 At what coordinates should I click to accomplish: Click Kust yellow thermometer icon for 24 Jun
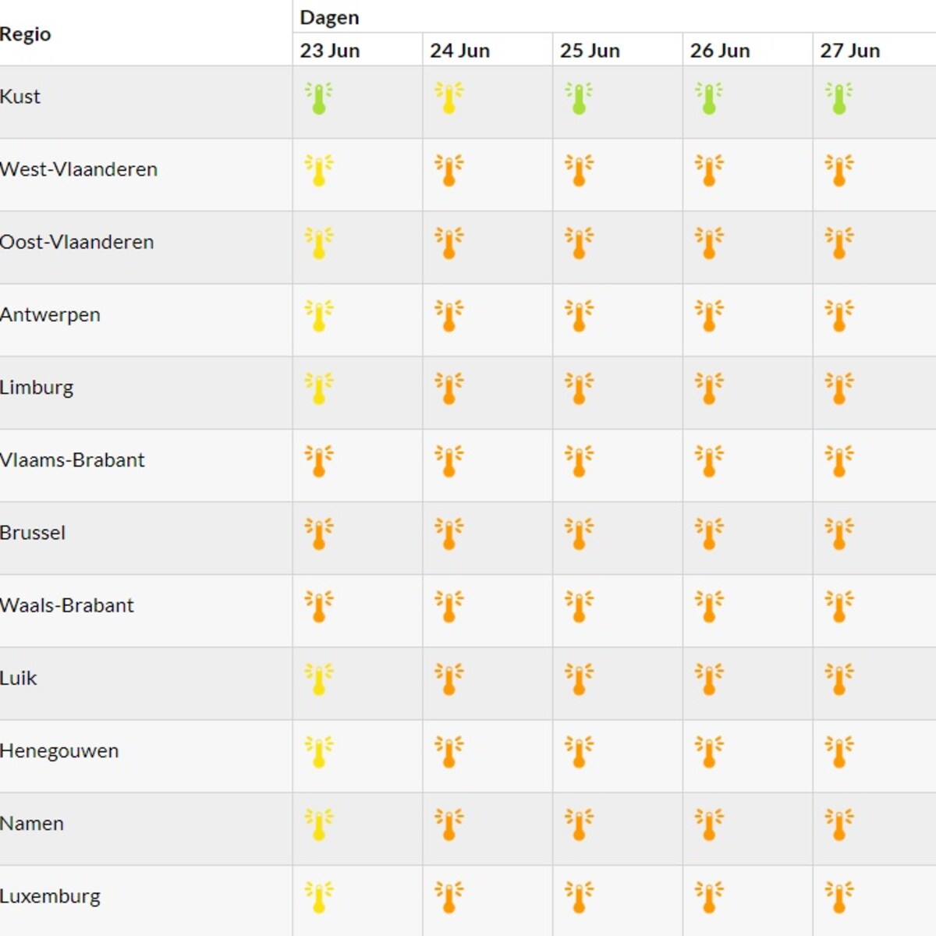(448, 99)
